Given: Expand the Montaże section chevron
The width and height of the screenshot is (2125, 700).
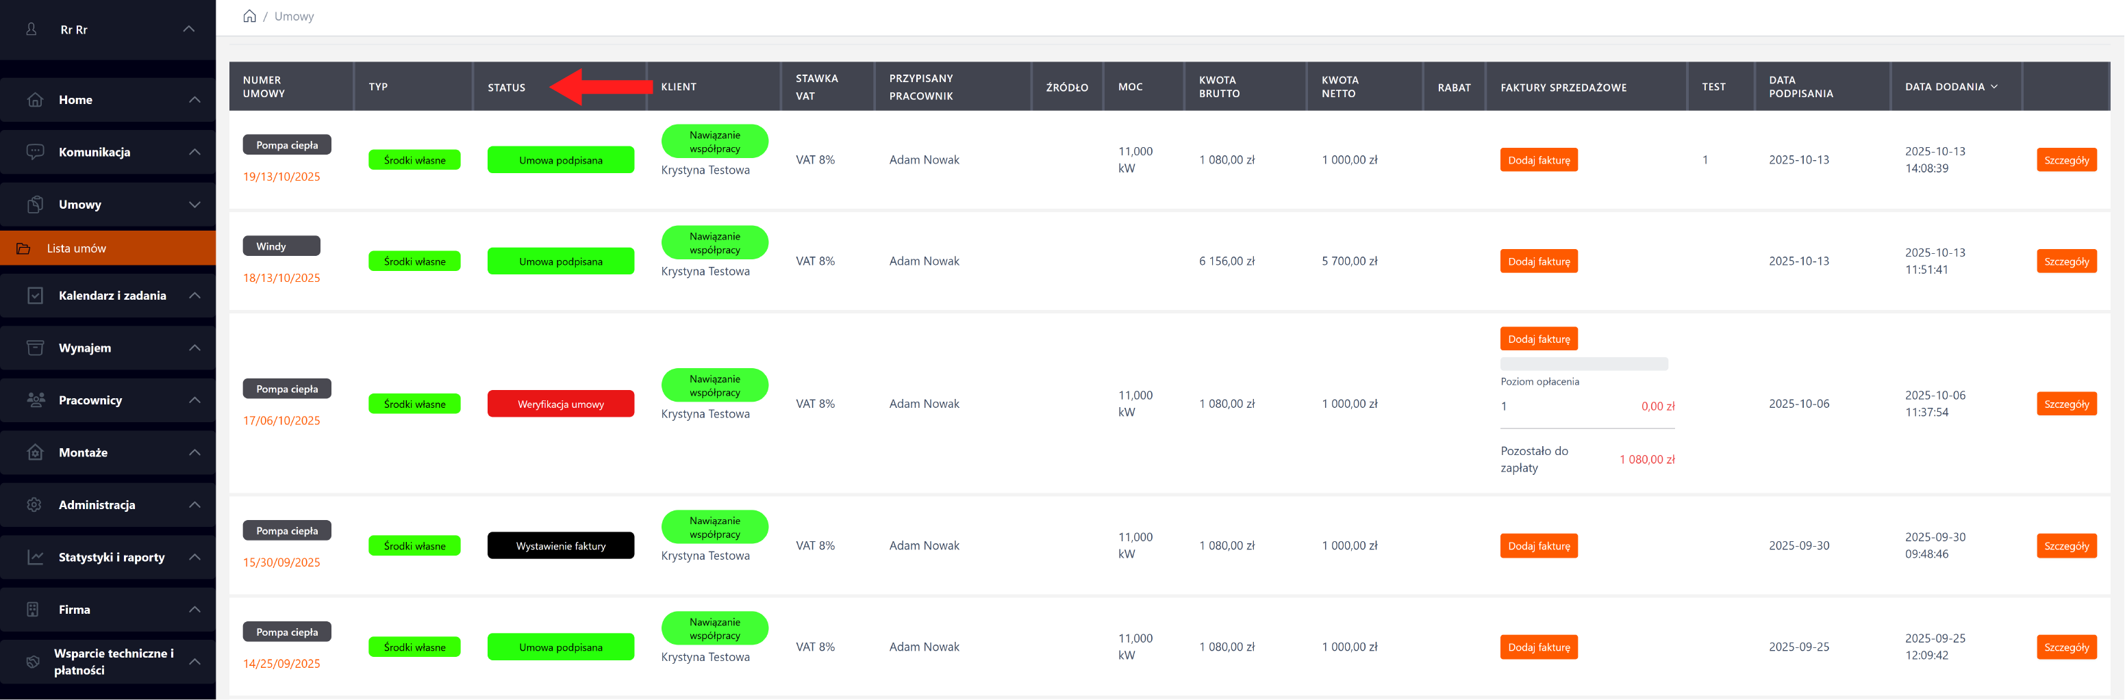Looking at the screenshot, I should click(194, 453).
